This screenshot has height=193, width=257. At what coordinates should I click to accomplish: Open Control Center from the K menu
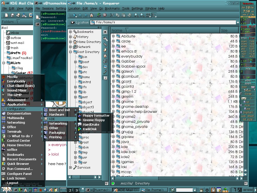(x=18, y=141)
